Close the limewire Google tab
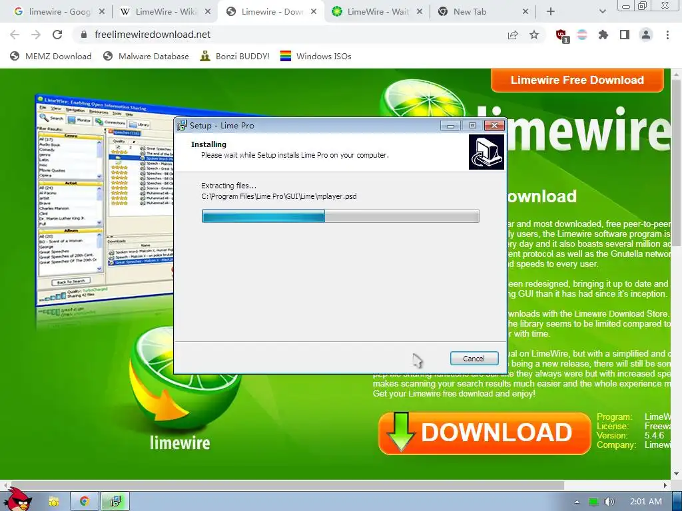Screen dimensions: 682x511 click(102, 12)
